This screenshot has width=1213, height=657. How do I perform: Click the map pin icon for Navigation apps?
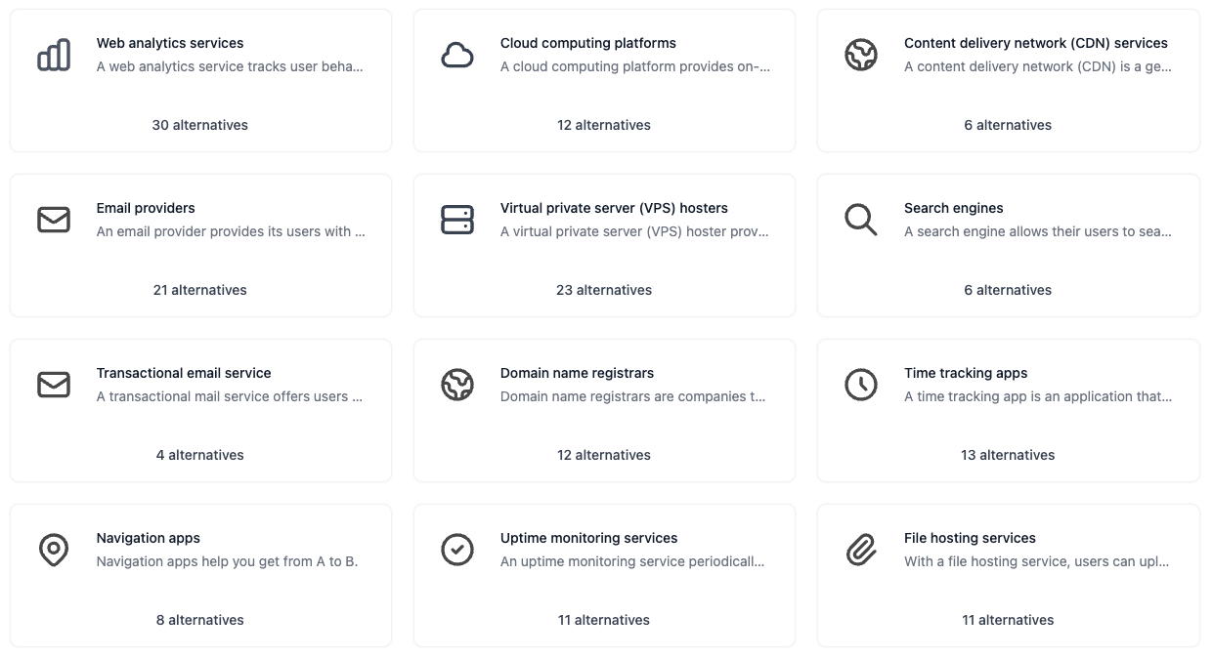[54, 550]
